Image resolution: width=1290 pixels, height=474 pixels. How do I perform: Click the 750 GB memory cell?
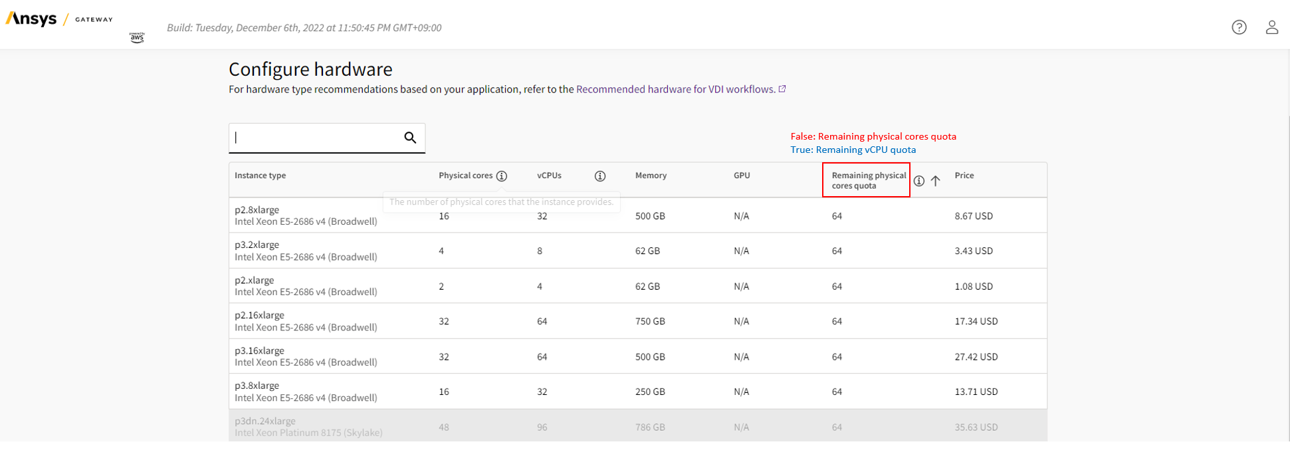(650, 321)
